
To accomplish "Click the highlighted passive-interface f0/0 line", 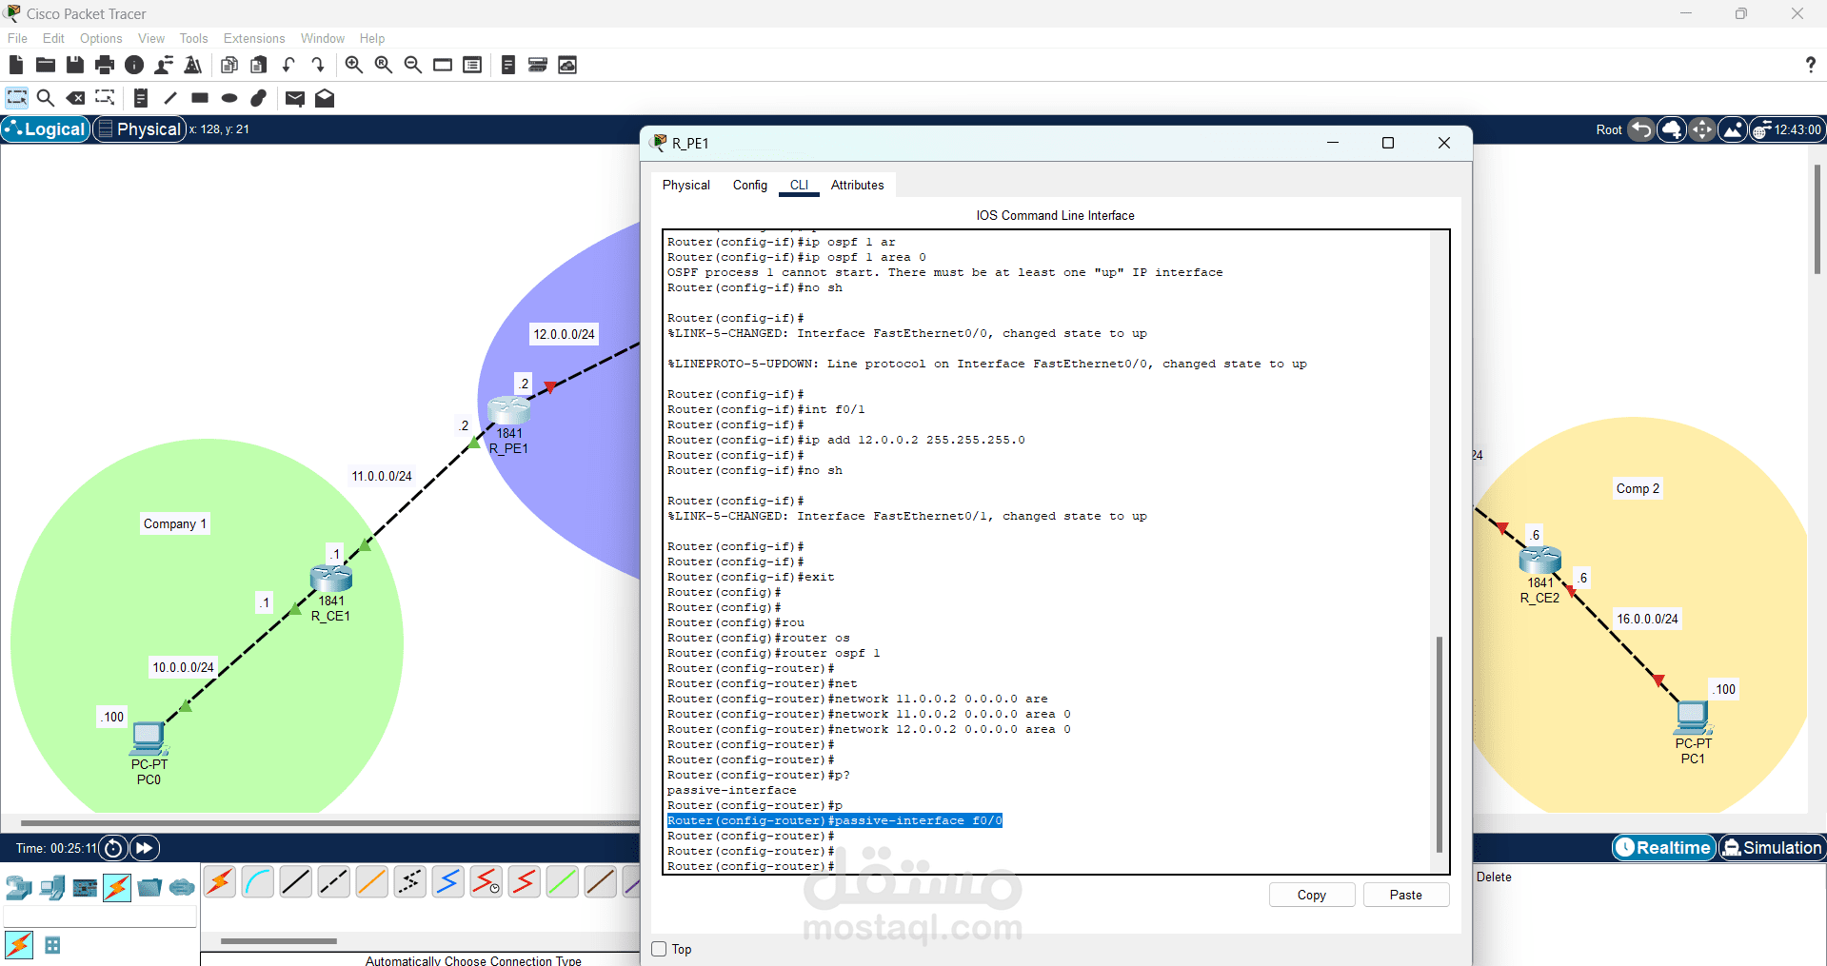I will (834, 820).
